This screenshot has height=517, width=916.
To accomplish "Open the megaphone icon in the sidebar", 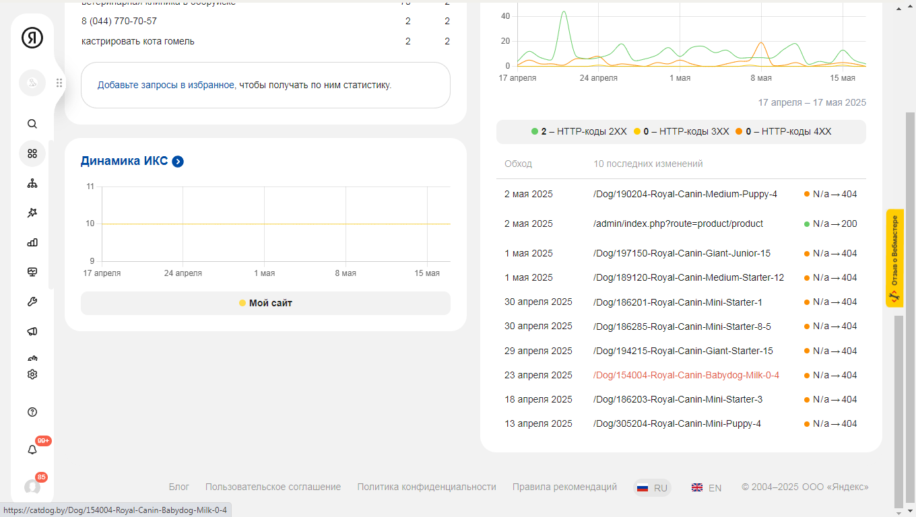I will 32,331.
